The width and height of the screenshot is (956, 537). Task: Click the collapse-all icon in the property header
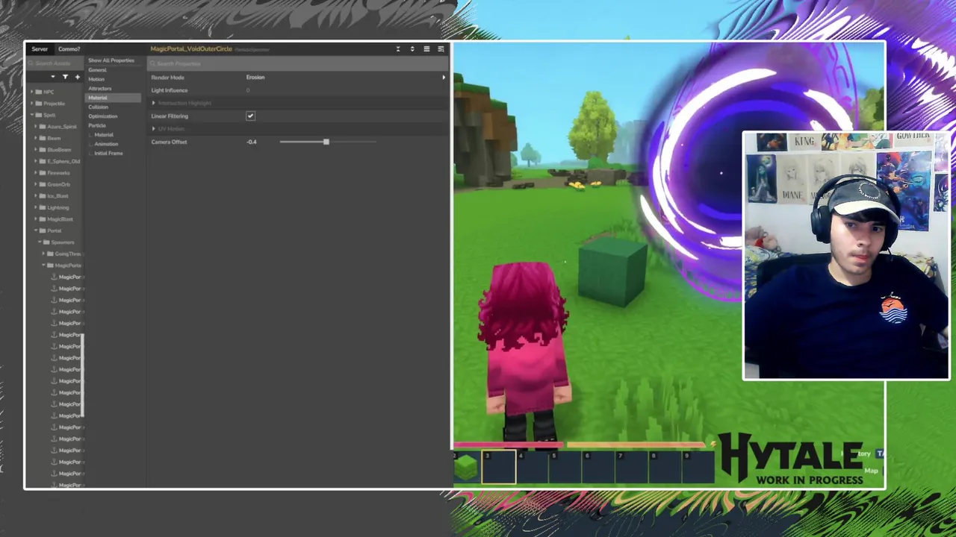pos(398,49)
